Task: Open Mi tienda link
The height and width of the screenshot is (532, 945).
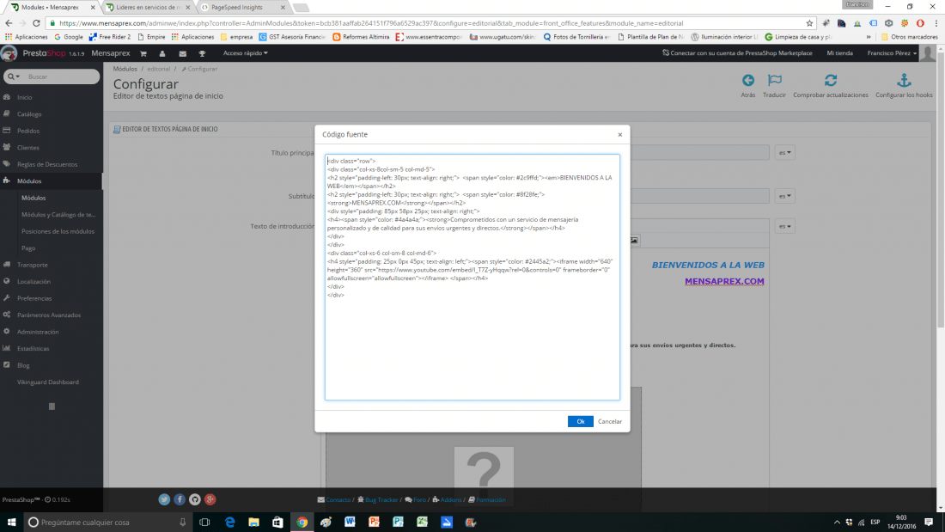Action: click(839, 53)
